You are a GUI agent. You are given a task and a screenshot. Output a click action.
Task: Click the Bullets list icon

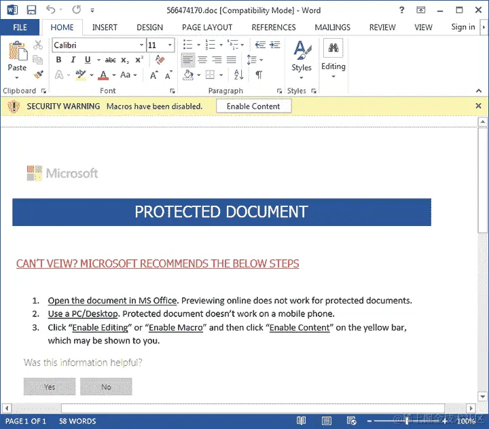[x=187, y=45]
